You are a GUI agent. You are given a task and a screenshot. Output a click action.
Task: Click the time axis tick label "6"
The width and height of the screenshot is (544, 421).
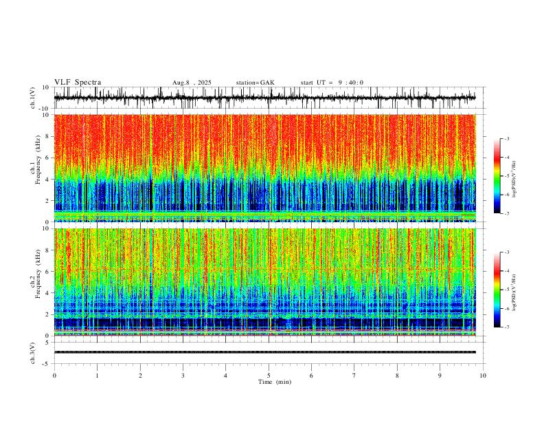[311, 376]
